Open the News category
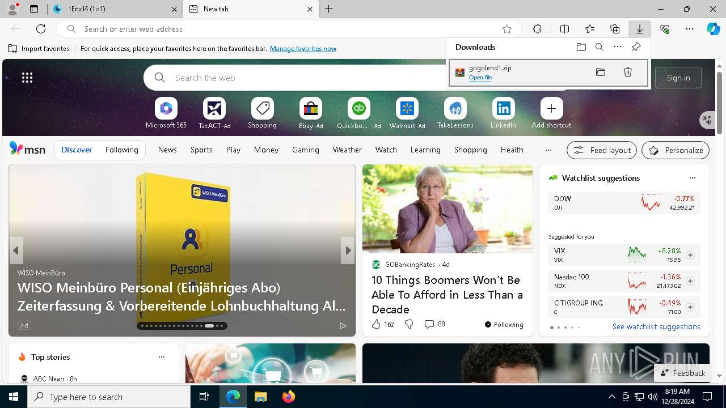 [x=167, y=150]
